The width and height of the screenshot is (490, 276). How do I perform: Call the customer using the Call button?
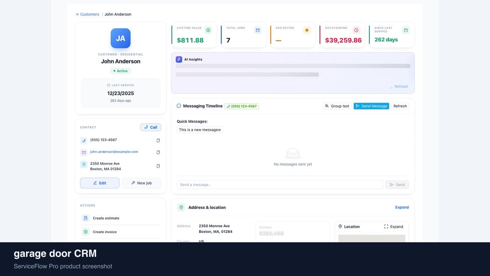[150, 127]
